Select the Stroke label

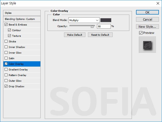(12, 42)
